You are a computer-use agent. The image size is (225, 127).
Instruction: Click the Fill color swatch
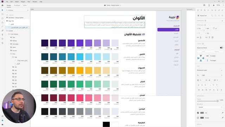(202, 113)
